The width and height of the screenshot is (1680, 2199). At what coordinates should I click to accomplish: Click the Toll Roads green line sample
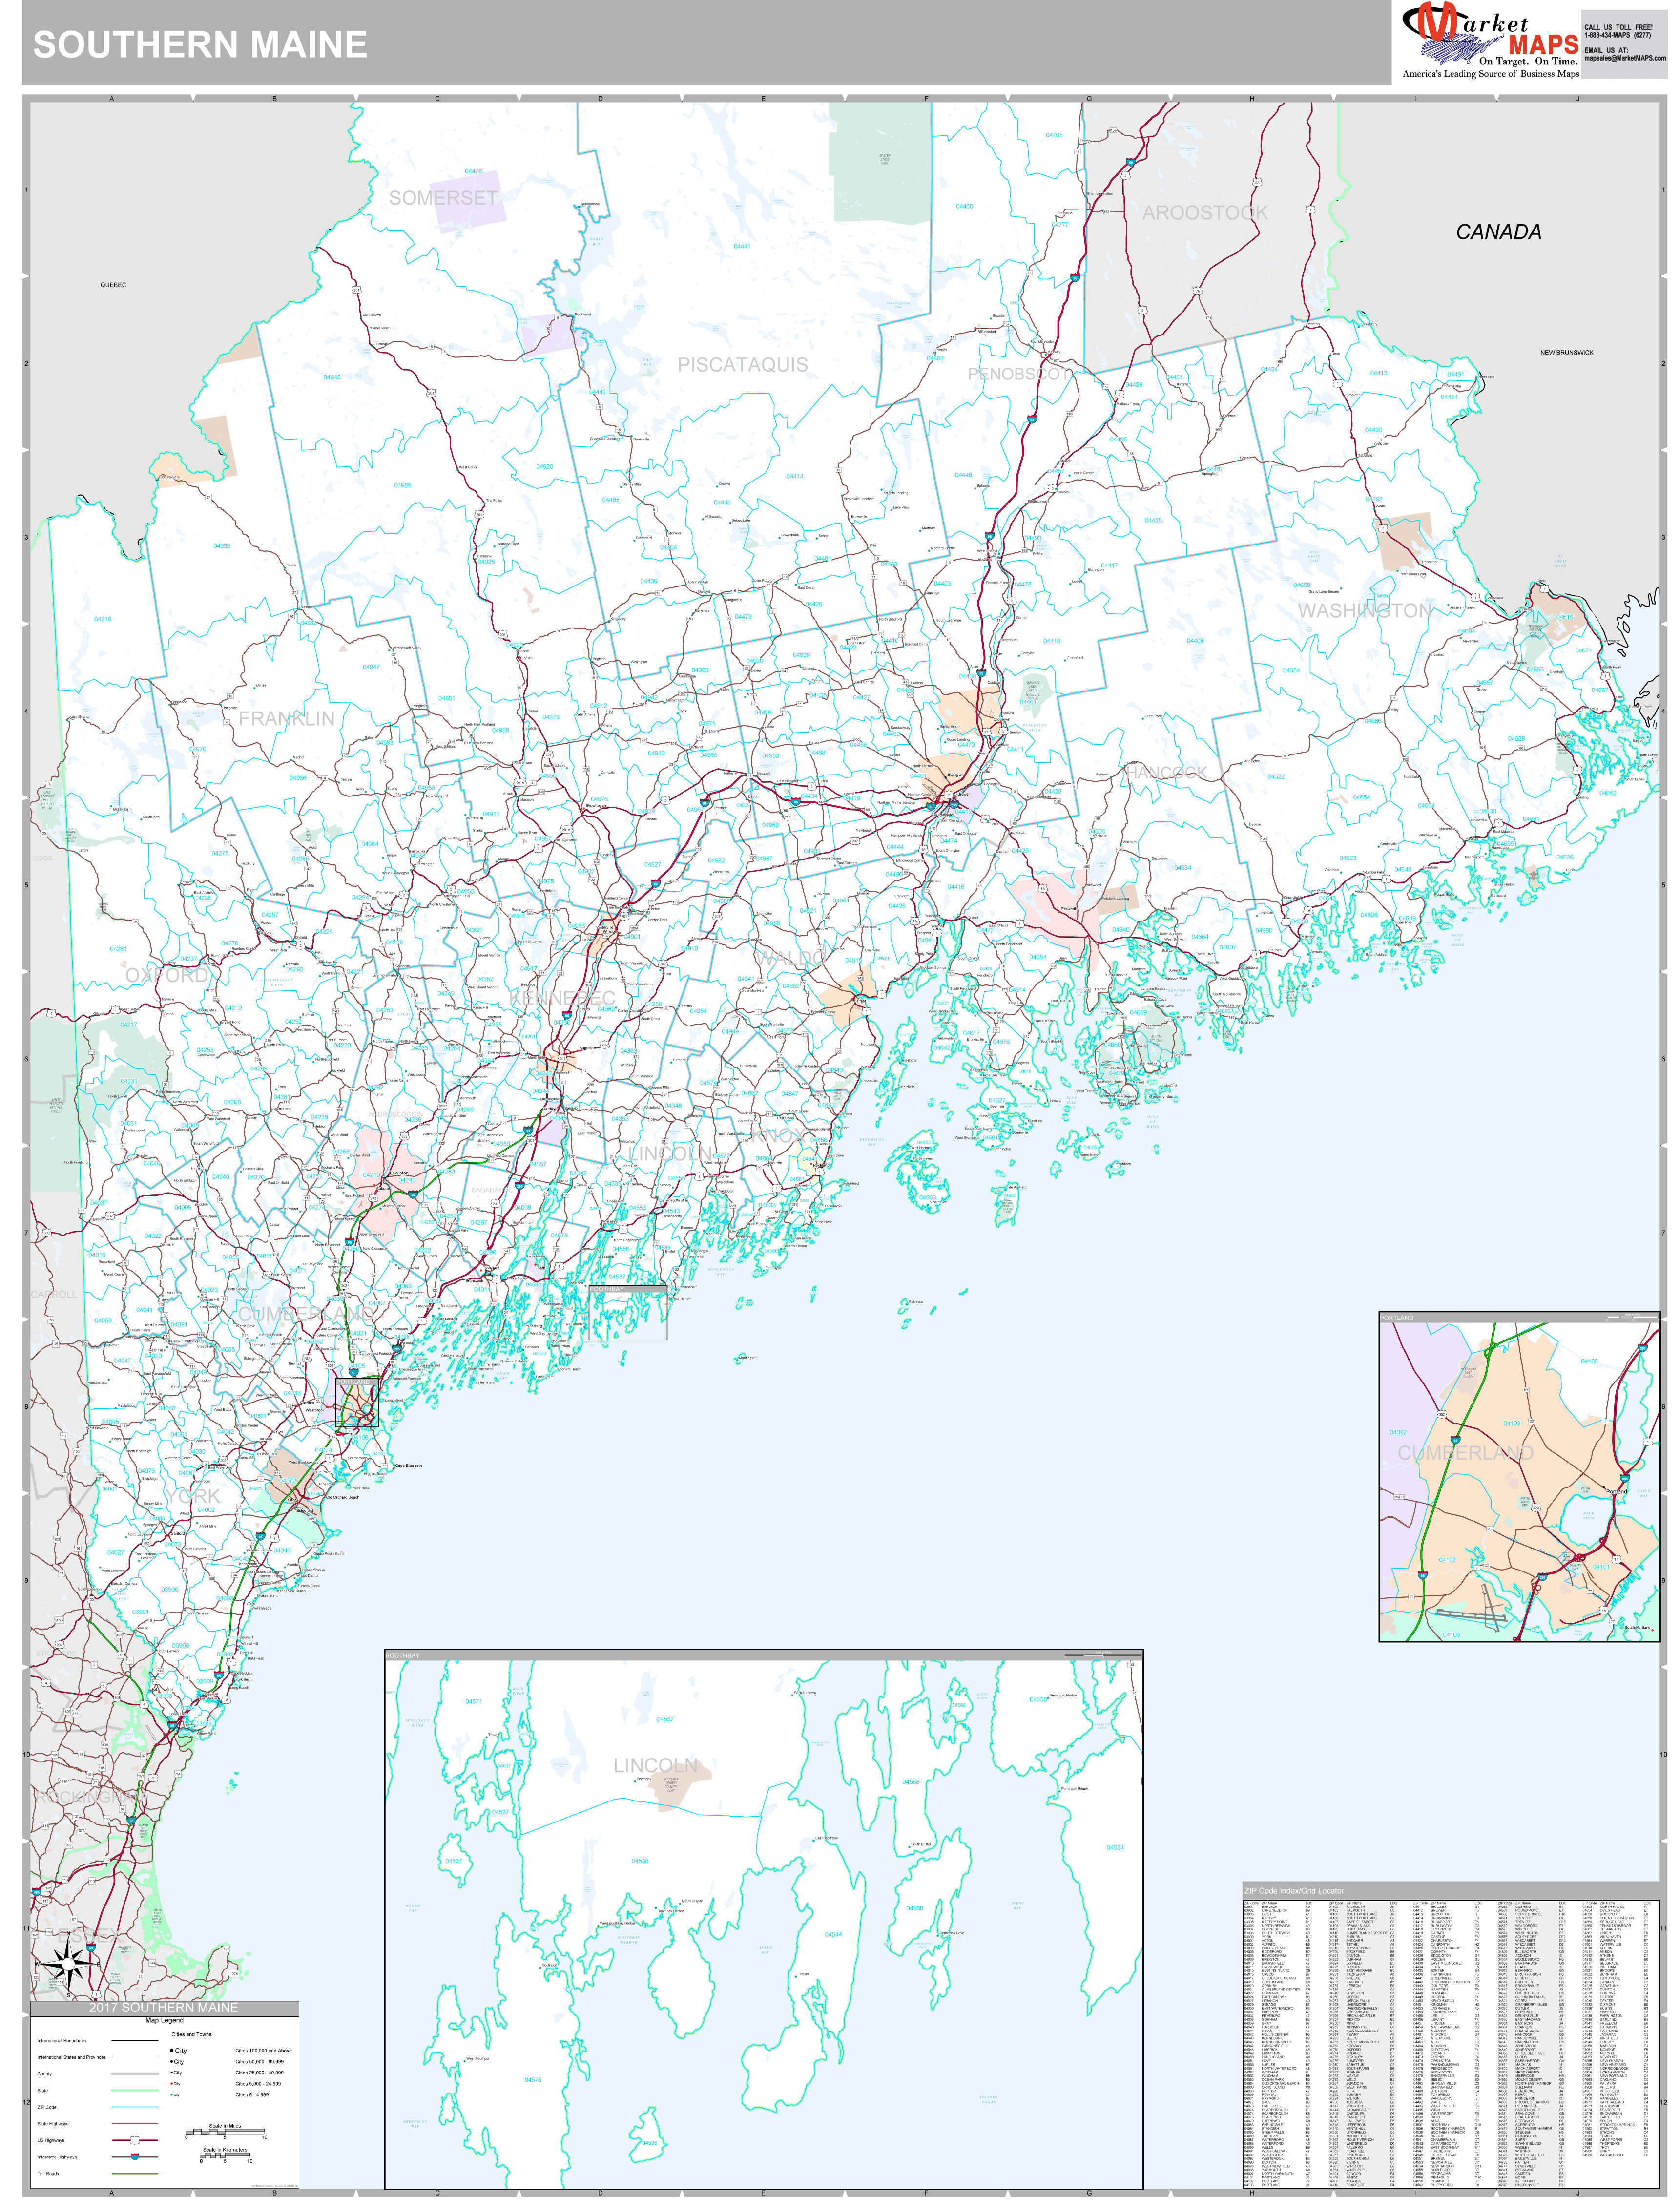pos(135,2174)
